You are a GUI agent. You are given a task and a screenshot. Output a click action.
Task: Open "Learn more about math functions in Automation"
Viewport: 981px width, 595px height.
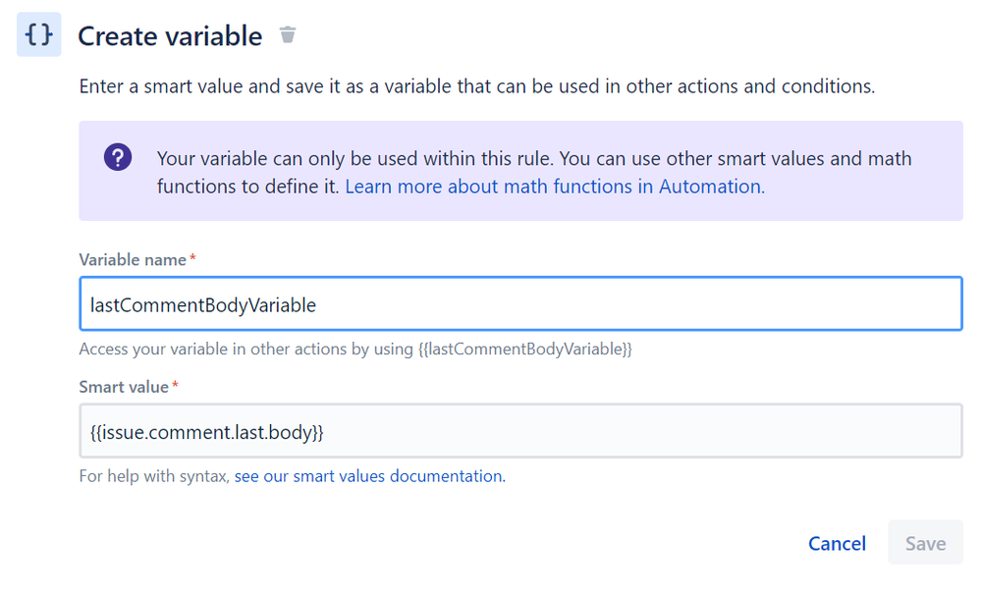[553, 187]
